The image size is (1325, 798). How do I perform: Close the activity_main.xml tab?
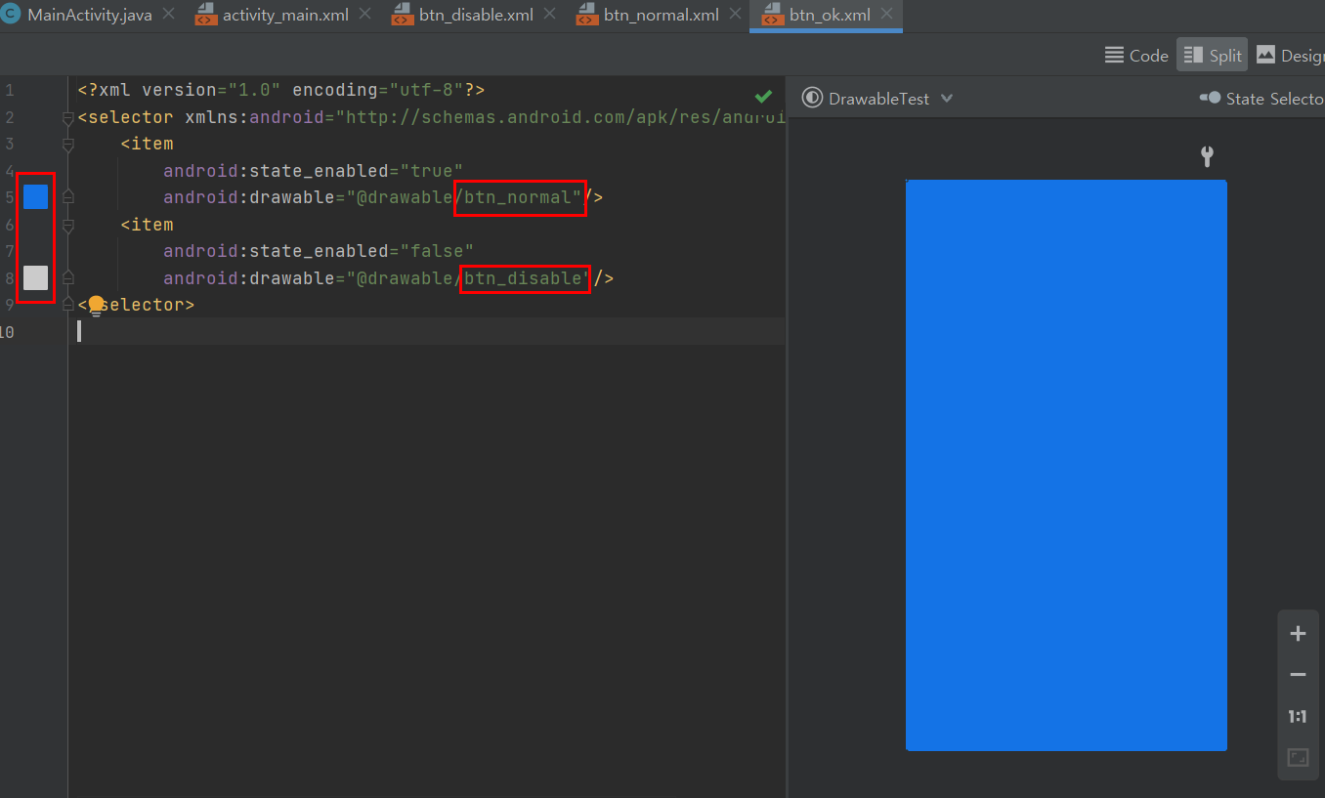tap(363, 15)
